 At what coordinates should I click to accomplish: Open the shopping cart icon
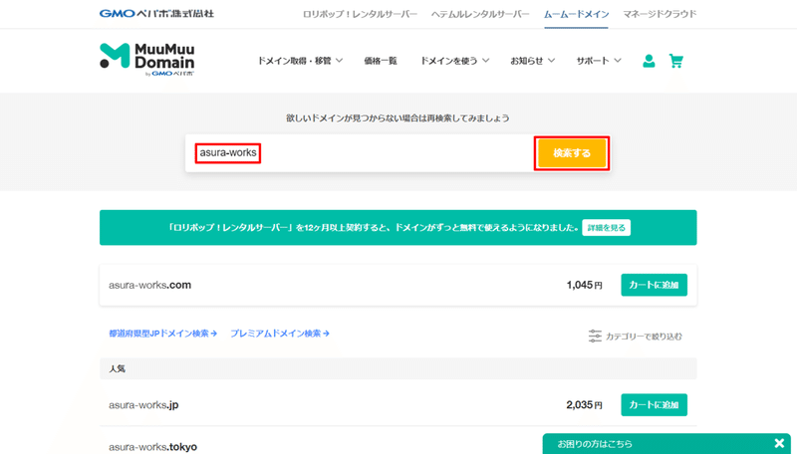pyautogui.click(x=676, y=61)
